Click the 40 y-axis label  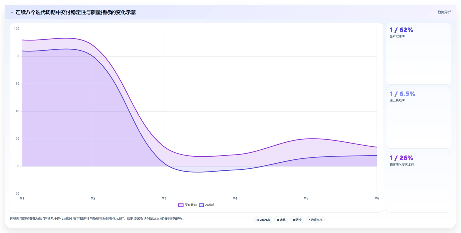point(17,111)
